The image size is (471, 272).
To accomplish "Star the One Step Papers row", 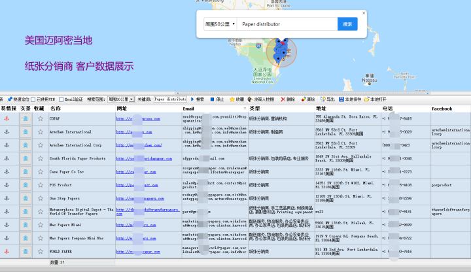I will [41, 198].
